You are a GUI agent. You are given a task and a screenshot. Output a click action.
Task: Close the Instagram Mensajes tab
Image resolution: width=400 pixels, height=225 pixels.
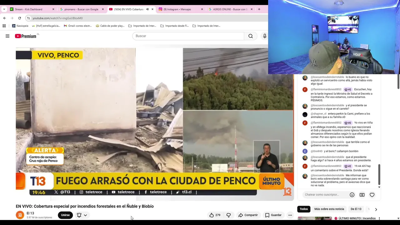point(202,9)
